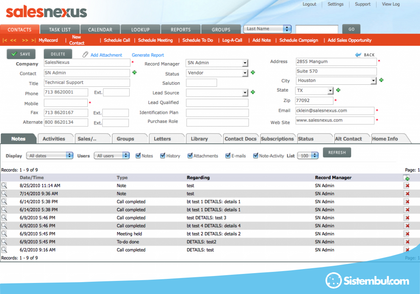This screenshot has height=294, width=420.
Task: Open the Last Name search dropdown
Action: tap(267, 29)
